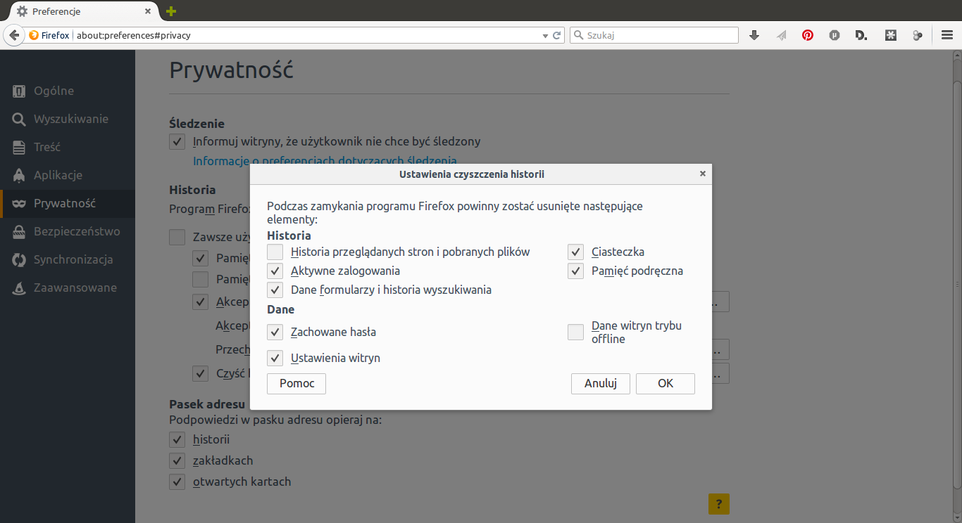The width and height of the screenshot is (962, 523).
Task: Click the paper plane toolbar icon
Action: [781, 35]
